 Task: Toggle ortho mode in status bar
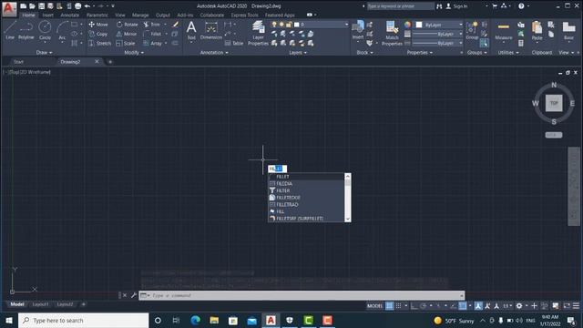414,306
